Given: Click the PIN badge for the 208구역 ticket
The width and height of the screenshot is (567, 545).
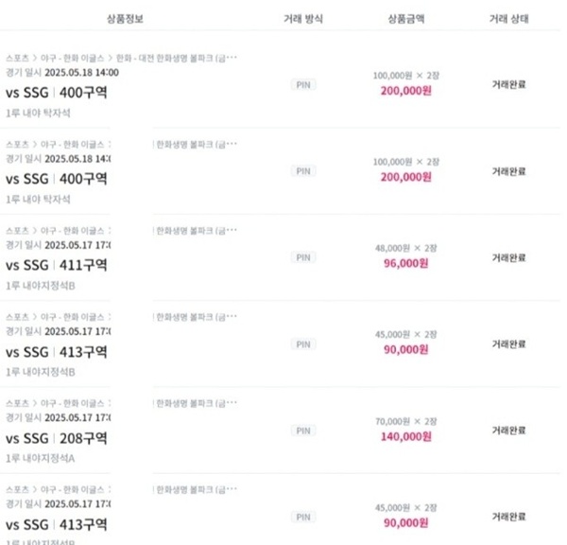Looking at the screenshot, I should tap(303, 431).
